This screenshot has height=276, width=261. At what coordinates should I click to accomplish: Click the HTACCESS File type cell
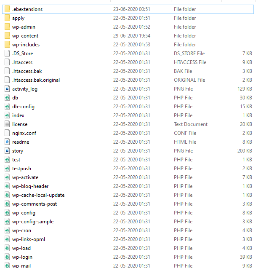pos(190,62)
